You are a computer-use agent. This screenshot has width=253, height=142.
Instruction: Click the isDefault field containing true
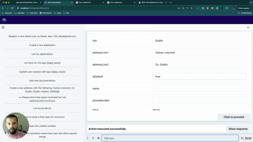199,77
